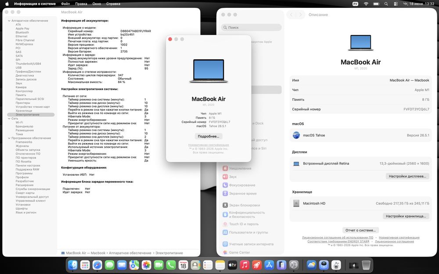
Task: Collapse the Сеть tree section
Action: [9, 118]
